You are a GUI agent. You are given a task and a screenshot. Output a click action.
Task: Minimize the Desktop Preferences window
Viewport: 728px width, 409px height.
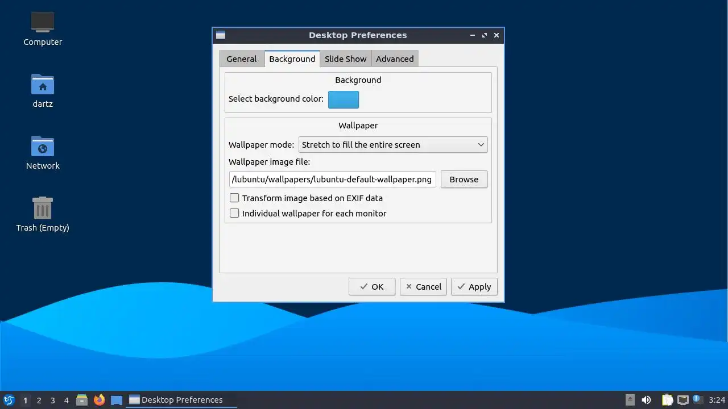point(472,35)
